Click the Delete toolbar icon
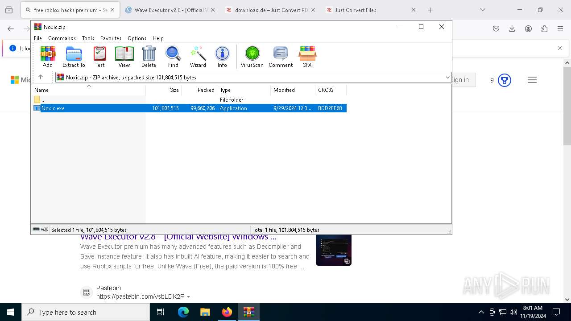 point(149,57)
